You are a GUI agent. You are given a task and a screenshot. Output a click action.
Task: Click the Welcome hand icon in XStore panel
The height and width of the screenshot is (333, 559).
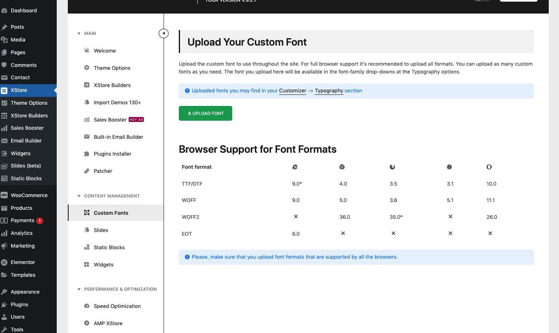point(87,51)
